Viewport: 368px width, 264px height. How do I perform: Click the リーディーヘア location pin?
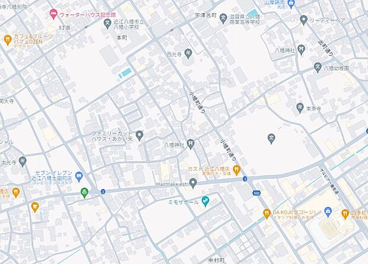click(304, 20)
